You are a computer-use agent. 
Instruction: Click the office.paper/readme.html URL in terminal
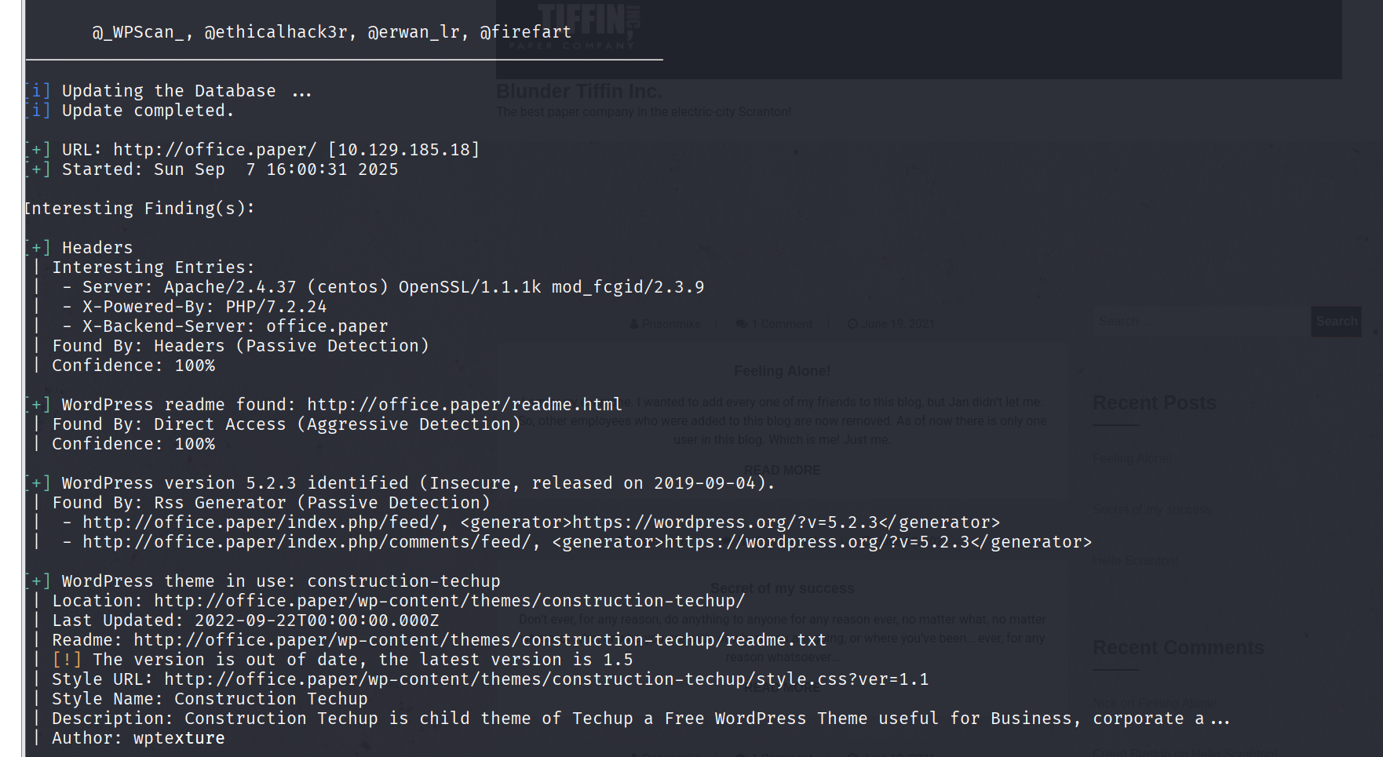[464, 405]
